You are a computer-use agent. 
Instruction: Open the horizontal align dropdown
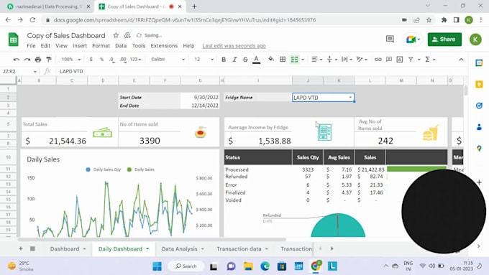pyautogui.click(x=316, y=59)
